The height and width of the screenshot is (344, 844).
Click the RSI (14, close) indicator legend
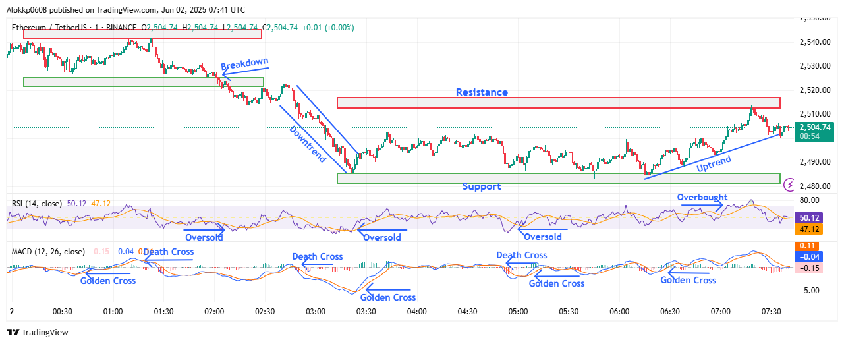(38, 204)
